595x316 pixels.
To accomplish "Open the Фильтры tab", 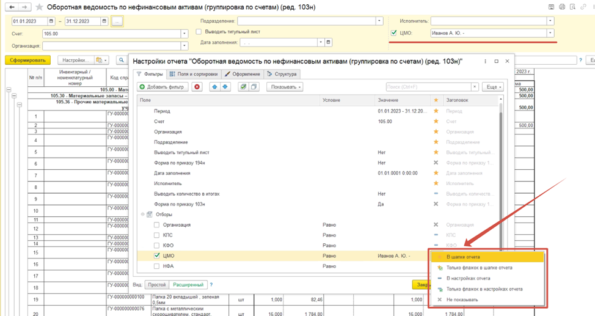I will point(150,74).
